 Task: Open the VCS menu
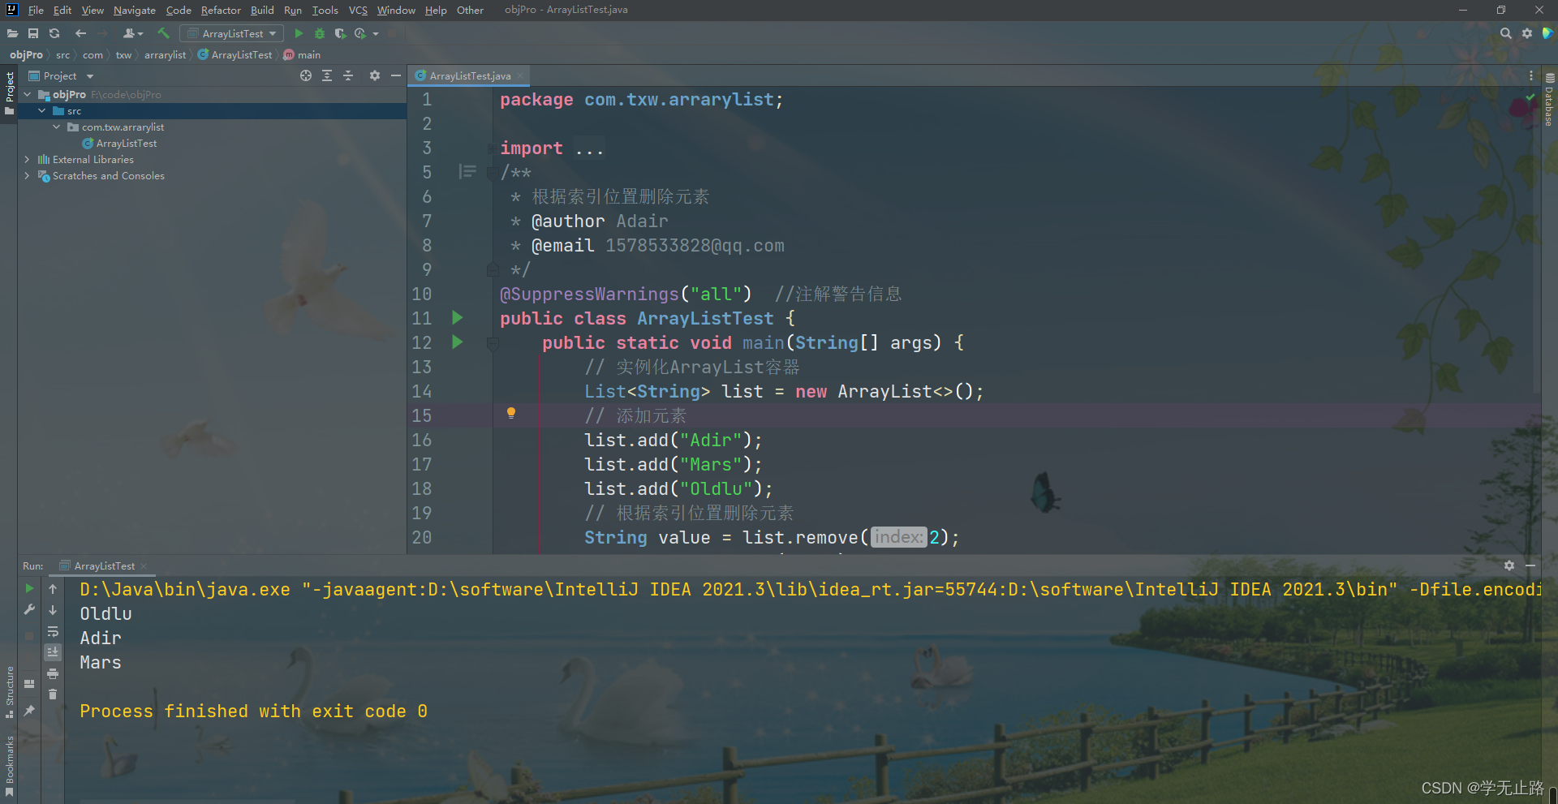(358, 10)
